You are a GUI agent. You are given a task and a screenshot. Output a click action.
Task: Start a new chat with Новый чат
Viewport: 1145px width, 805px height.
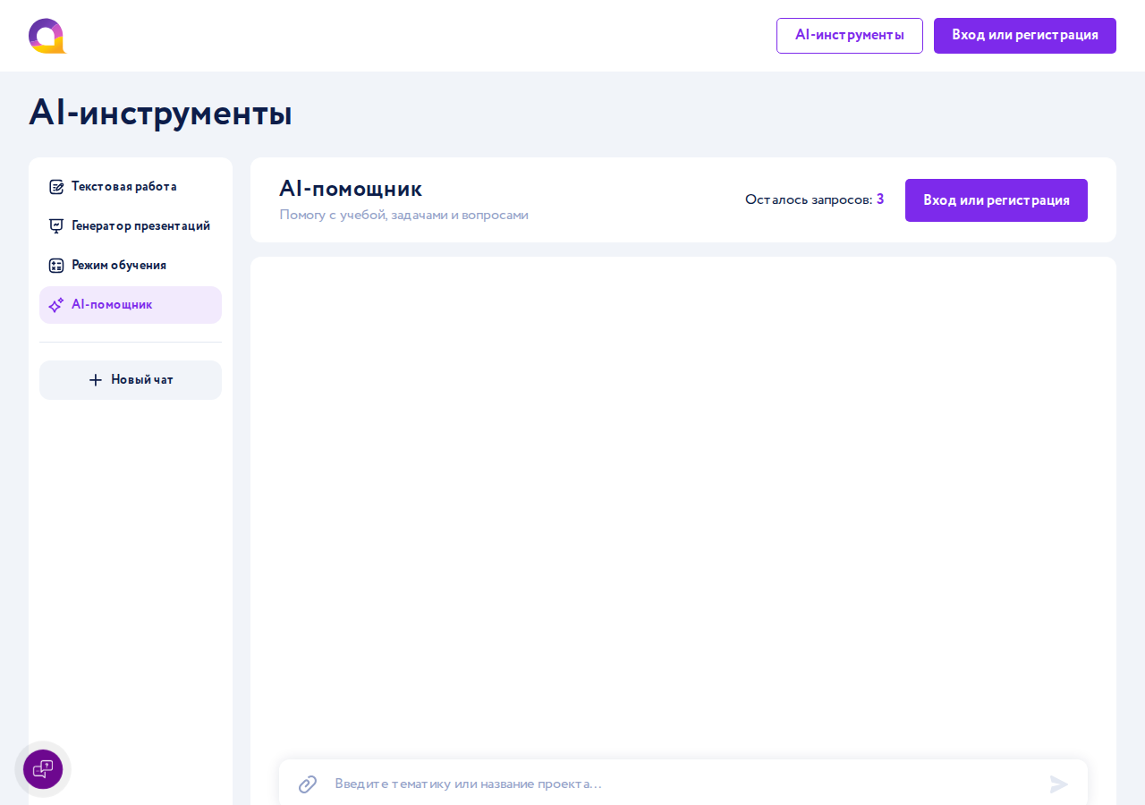tap(131, 380)
